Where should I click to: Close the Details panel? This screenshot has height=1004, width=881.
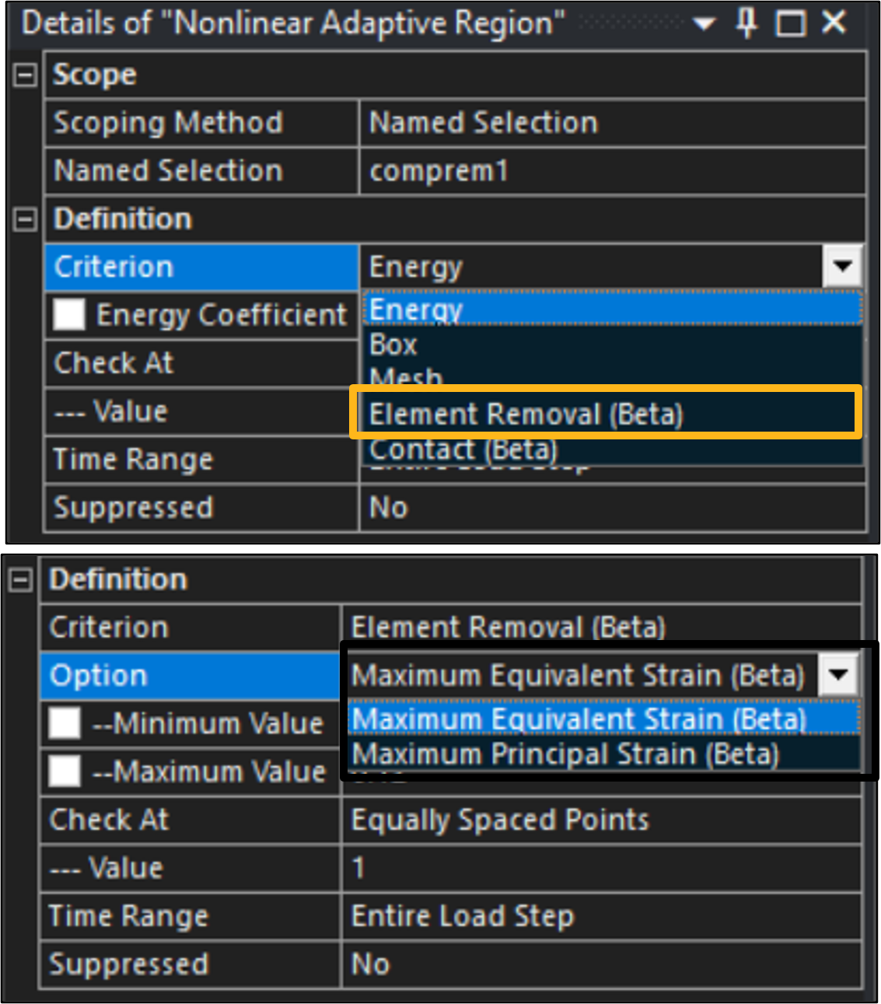[x=834, y=23]
